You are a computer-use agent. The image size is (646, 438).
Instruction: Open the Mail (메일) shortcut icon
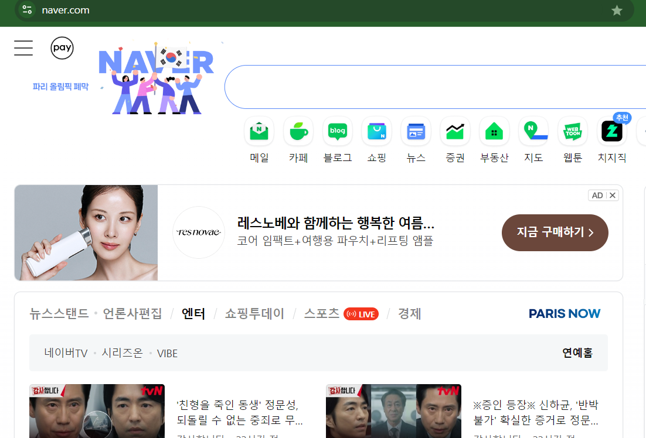pos(259,131)
